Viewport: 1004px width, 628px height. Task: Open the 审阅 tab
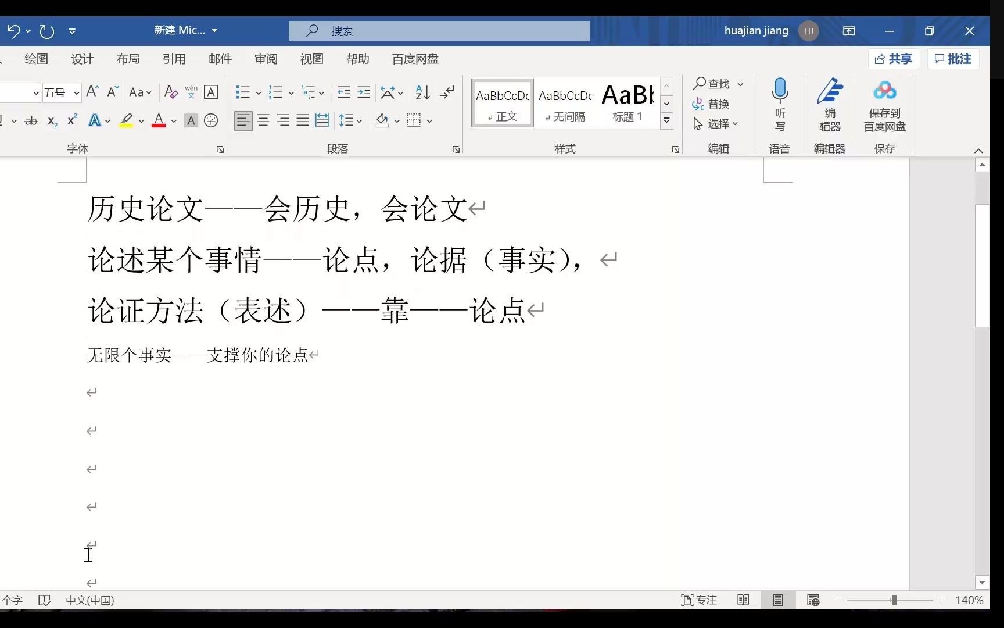coord(266,59)
